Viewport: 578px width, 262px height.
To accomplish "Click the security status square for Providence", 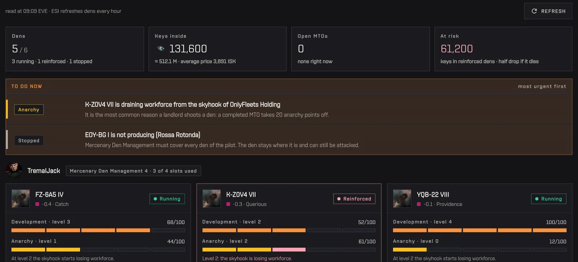I will tap(419, 204).
